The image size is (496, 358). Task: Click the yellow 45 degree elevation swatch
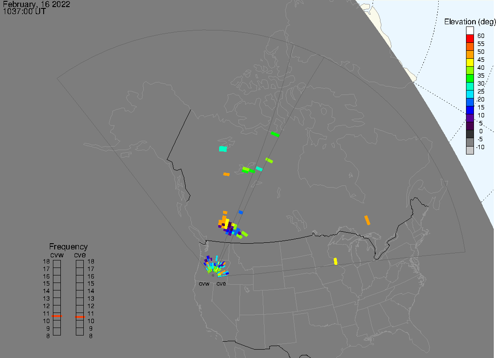pos(470,62)
